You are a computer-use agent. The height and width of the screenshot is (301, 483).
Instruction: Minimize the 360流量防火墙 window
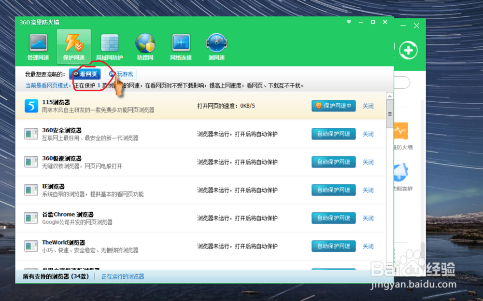point(361,22)
